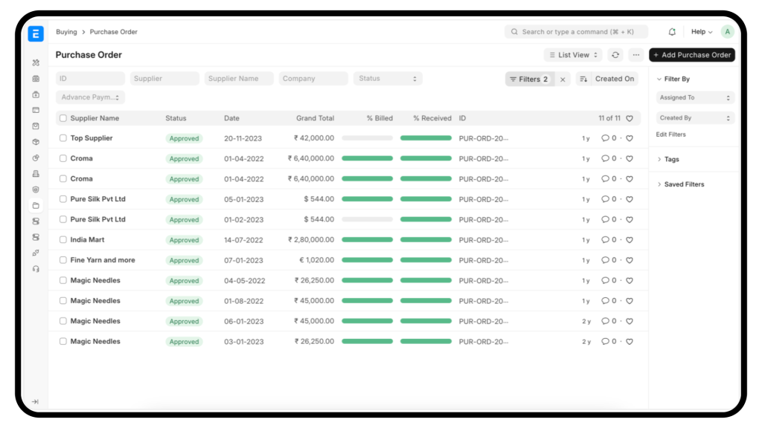Like the Top Supplier order heart icon
762x428 pixels.
(629, 138)
